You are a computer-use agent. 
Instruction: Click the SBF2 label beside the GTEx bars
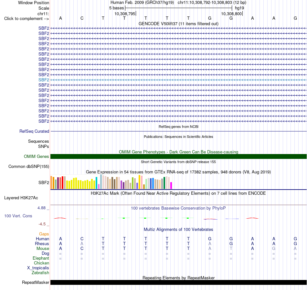click(x=44, y=182)
